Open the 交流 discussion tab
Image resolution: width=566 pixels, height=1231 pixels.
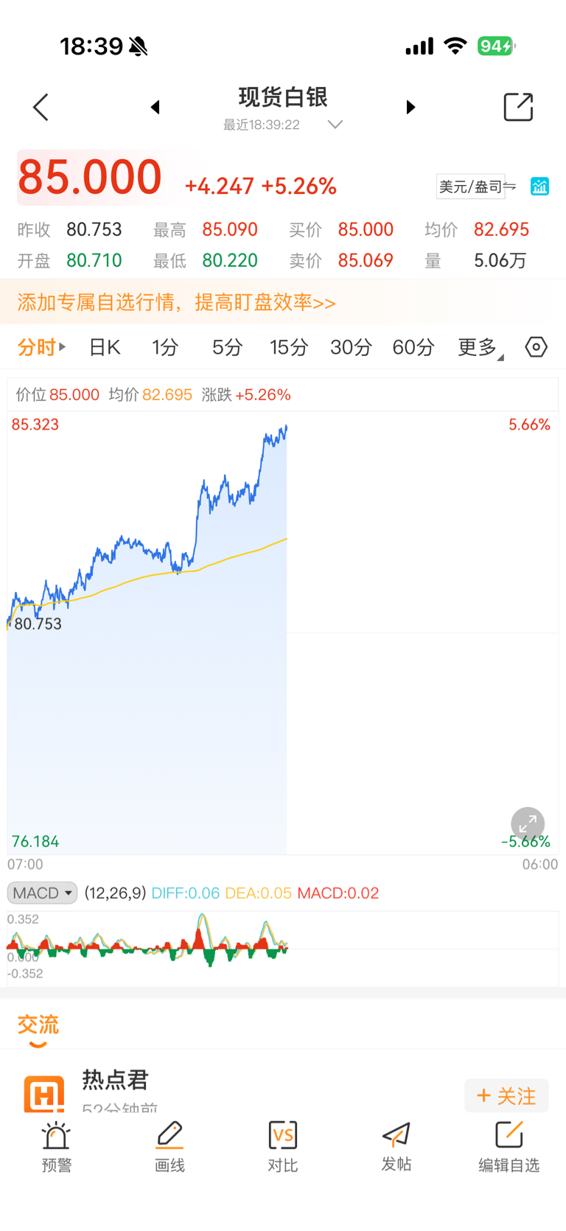pos(38,1025)
